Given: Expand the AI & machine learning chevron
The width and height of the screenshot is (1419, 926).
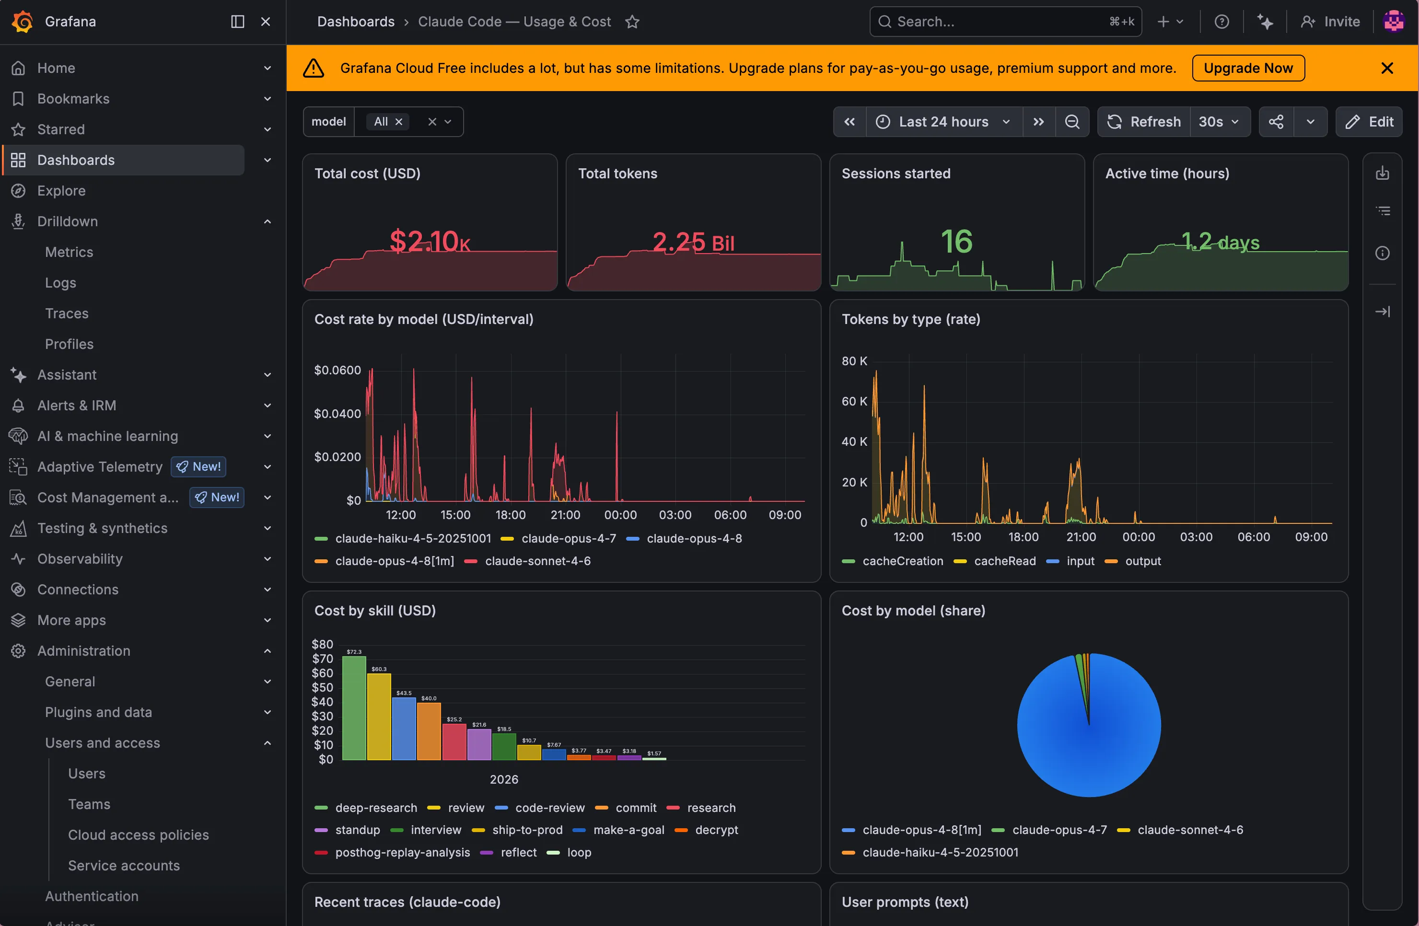Looking at the screenshot, I should pyautogui.click(x=267, y=437).
